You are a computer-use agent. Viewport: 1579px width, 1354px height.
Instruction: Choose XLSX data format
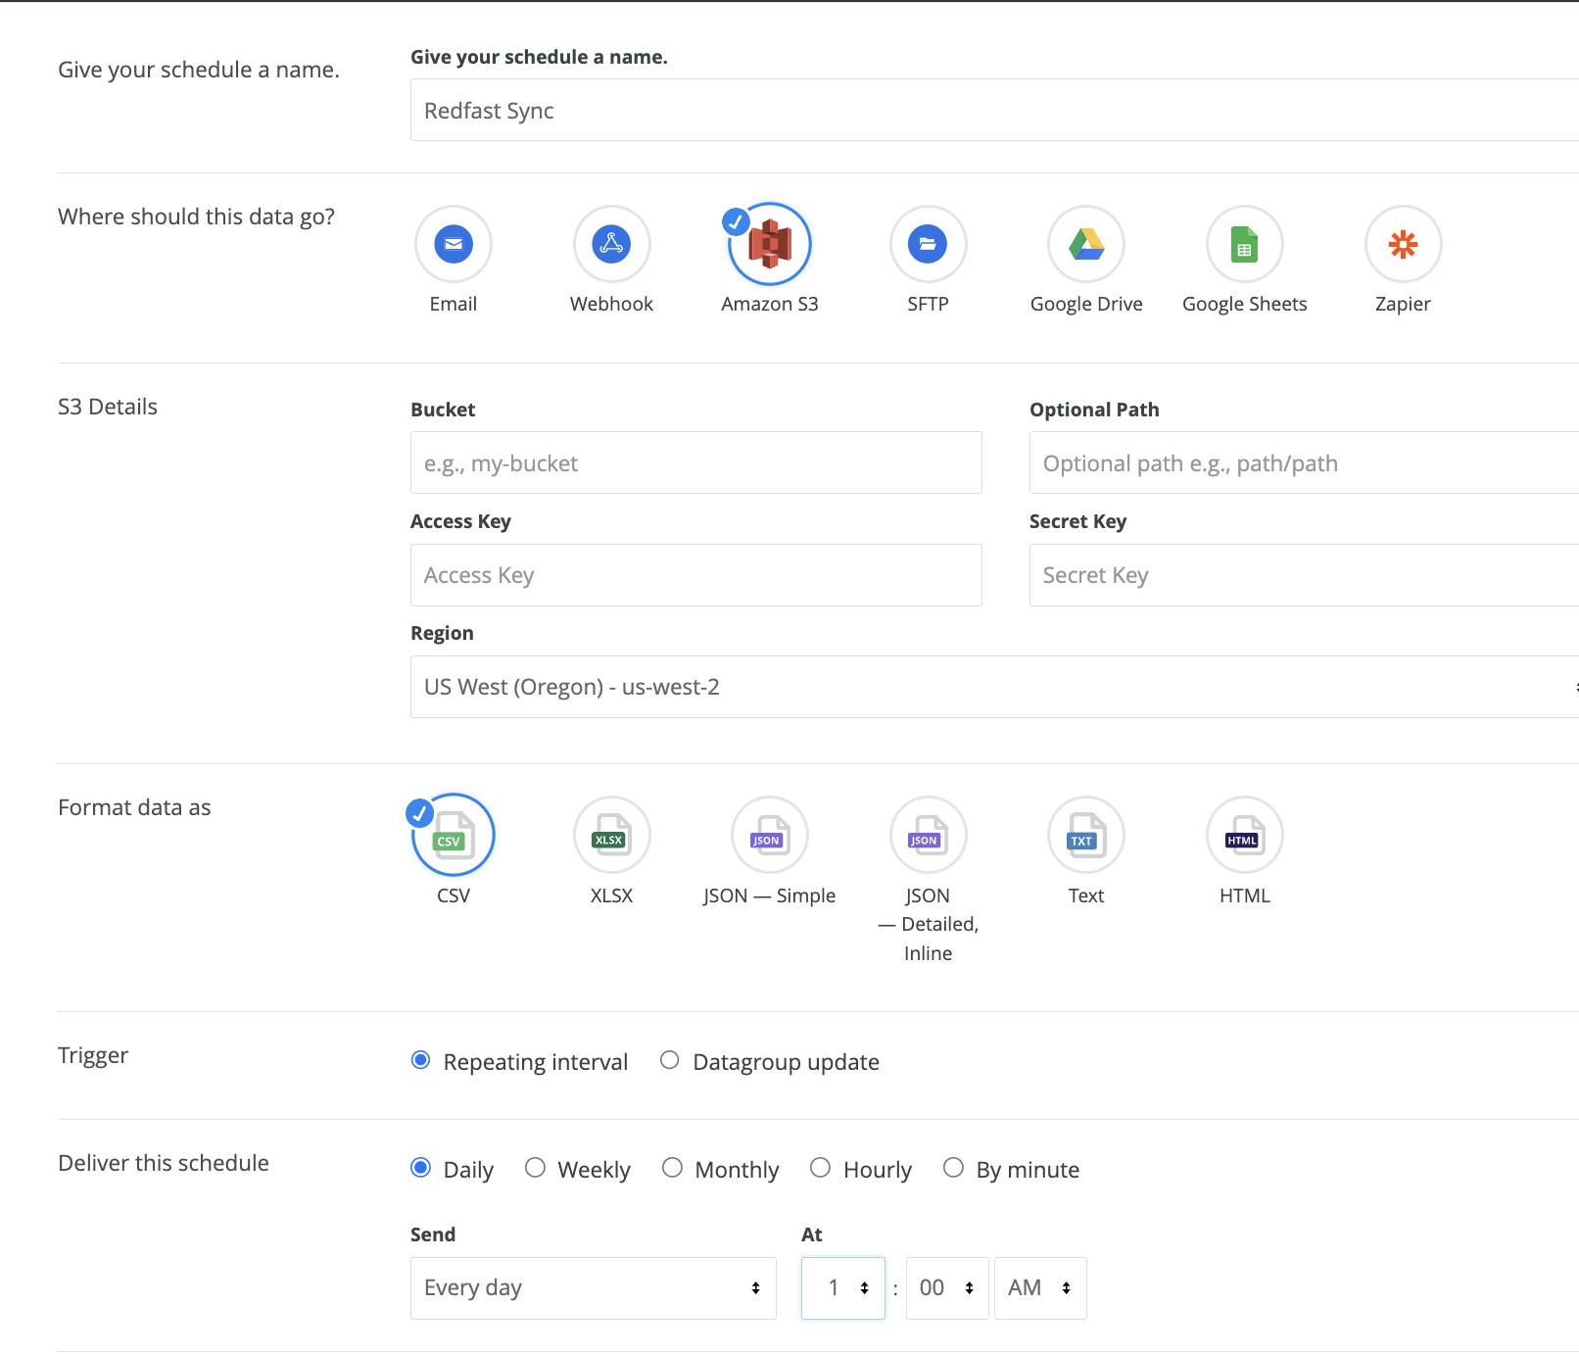611,835
